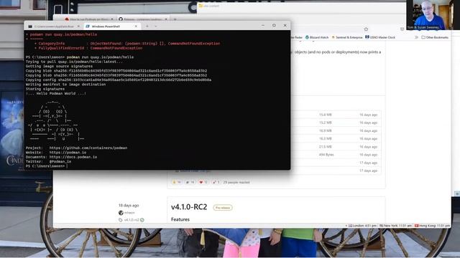Click the Pre-release badge
460x258 pixels.
pos(223,208)
